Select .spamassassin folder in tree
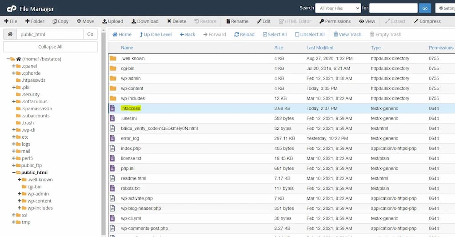The height and width of the screenshot is (237, 455). (37, 108)
